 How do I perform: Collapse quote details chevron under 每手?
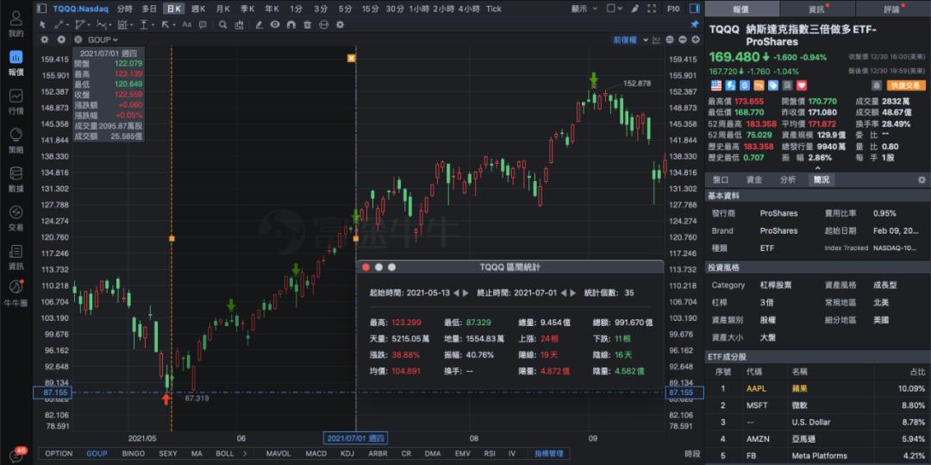817,168
